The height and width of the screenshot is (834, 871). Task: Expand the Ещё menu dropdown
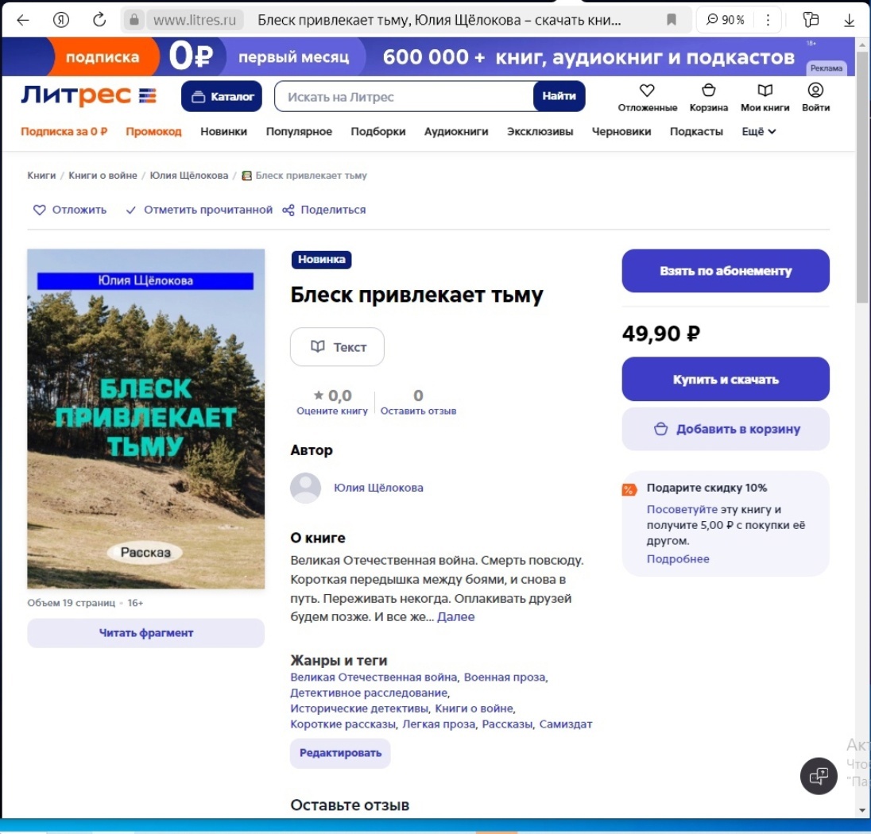tap(759, 132)
